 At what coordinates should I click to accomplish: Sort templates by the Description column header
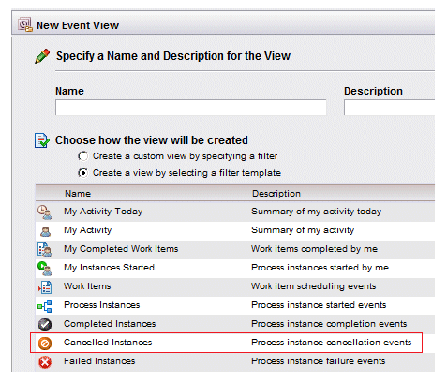click(x=276, y=194)
